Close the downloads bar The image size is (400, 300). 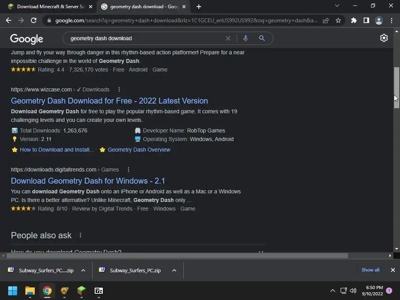[393, 270]
